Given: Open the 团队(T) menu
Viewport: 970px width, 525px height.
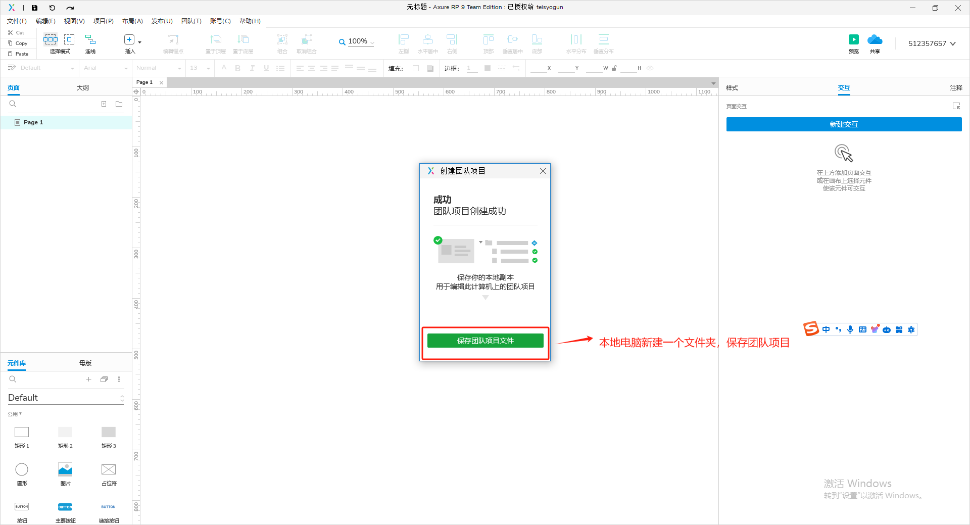Looking at the screenshot, I should pyautogui.click(x=191, y=21).
